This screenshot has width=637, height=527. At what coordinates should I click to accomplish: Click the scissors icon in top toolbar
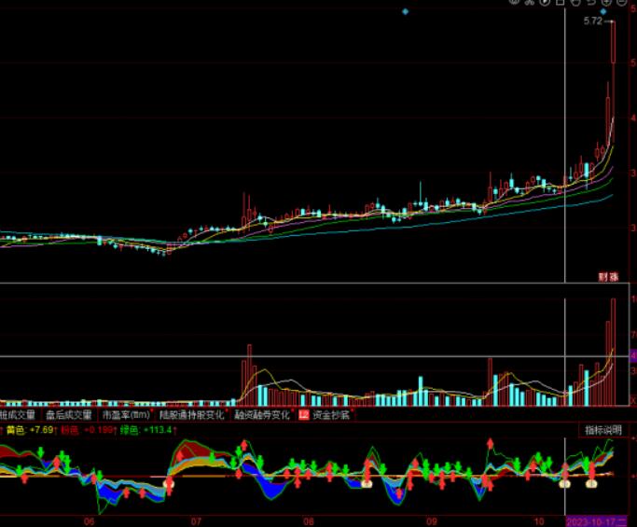[526, 4]
